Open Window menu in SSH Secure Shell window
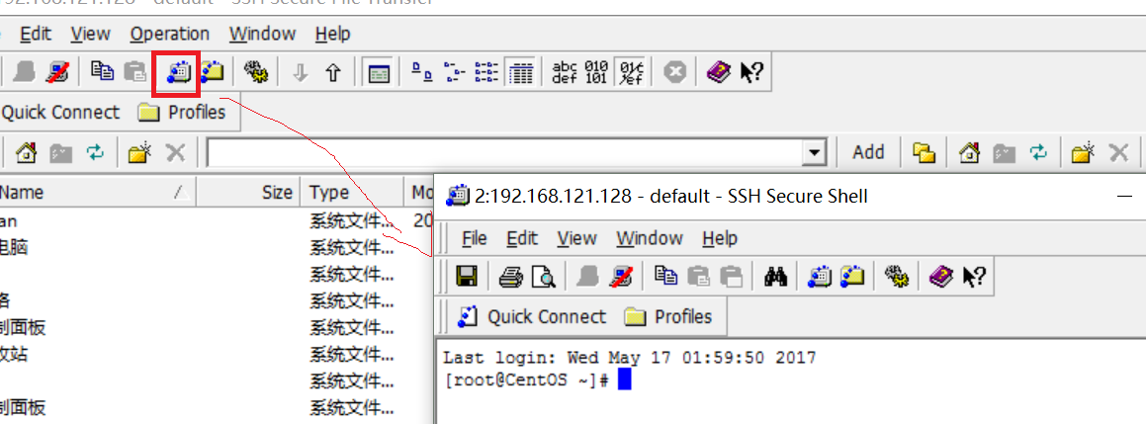Viewport: 1146px width, 424px height. [649, 238]
